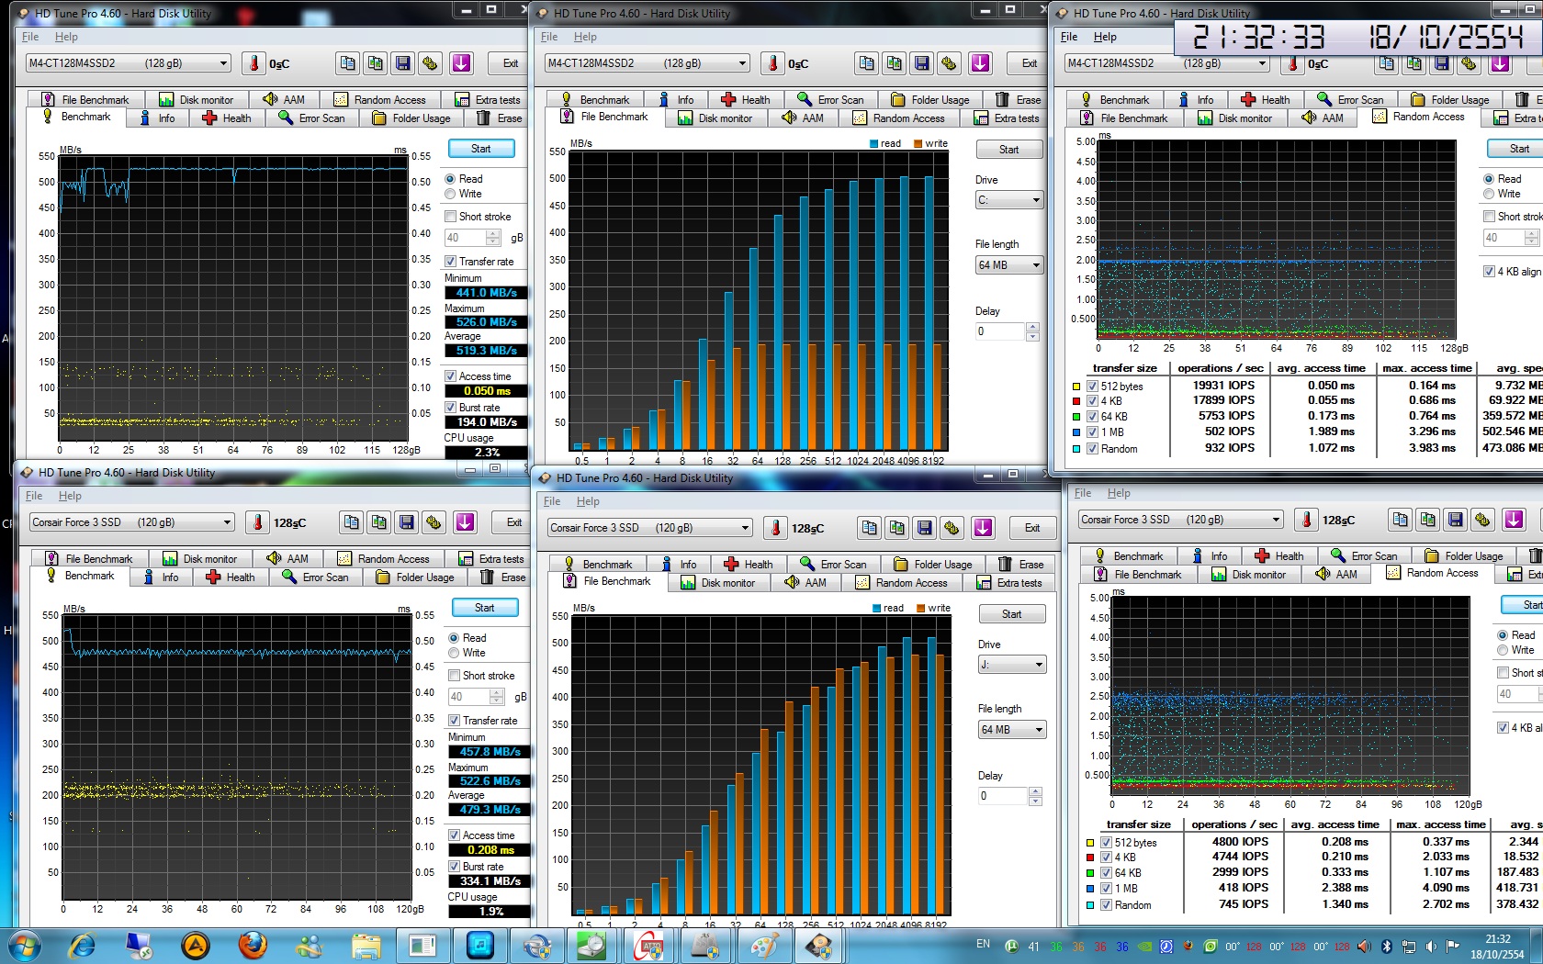This screenshot has width=1543, height=964.
Task: Click Start button in M4 Benchmark window
Action: pyautogui.click(x=481, y=149)
